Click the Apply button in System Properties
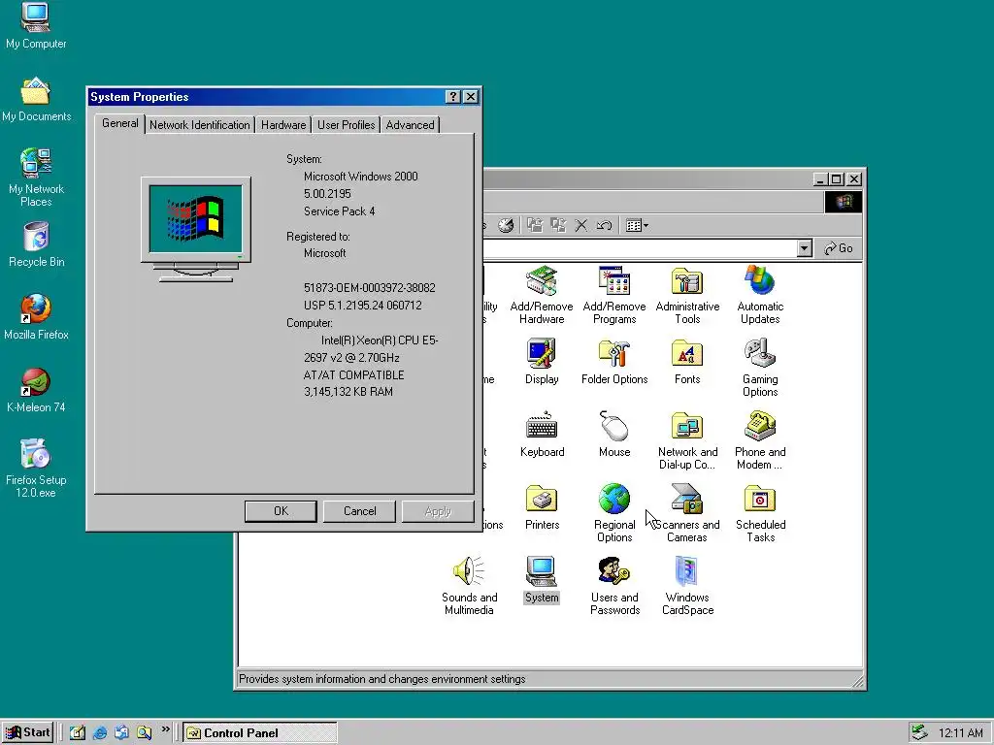 pyautogui.click(x=438, y=511)
